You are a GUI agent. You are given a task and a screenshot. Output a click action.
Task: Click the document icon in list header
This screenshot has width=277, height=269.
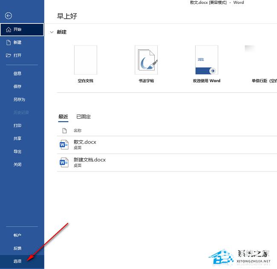pyautogui.click(x=64, y=131)
